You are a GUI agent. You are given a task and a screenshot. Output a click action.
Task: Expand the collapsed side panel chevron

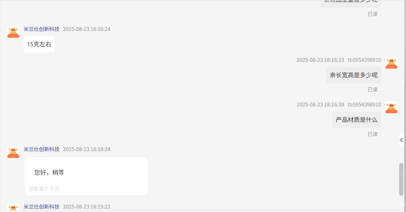point(401,140)
